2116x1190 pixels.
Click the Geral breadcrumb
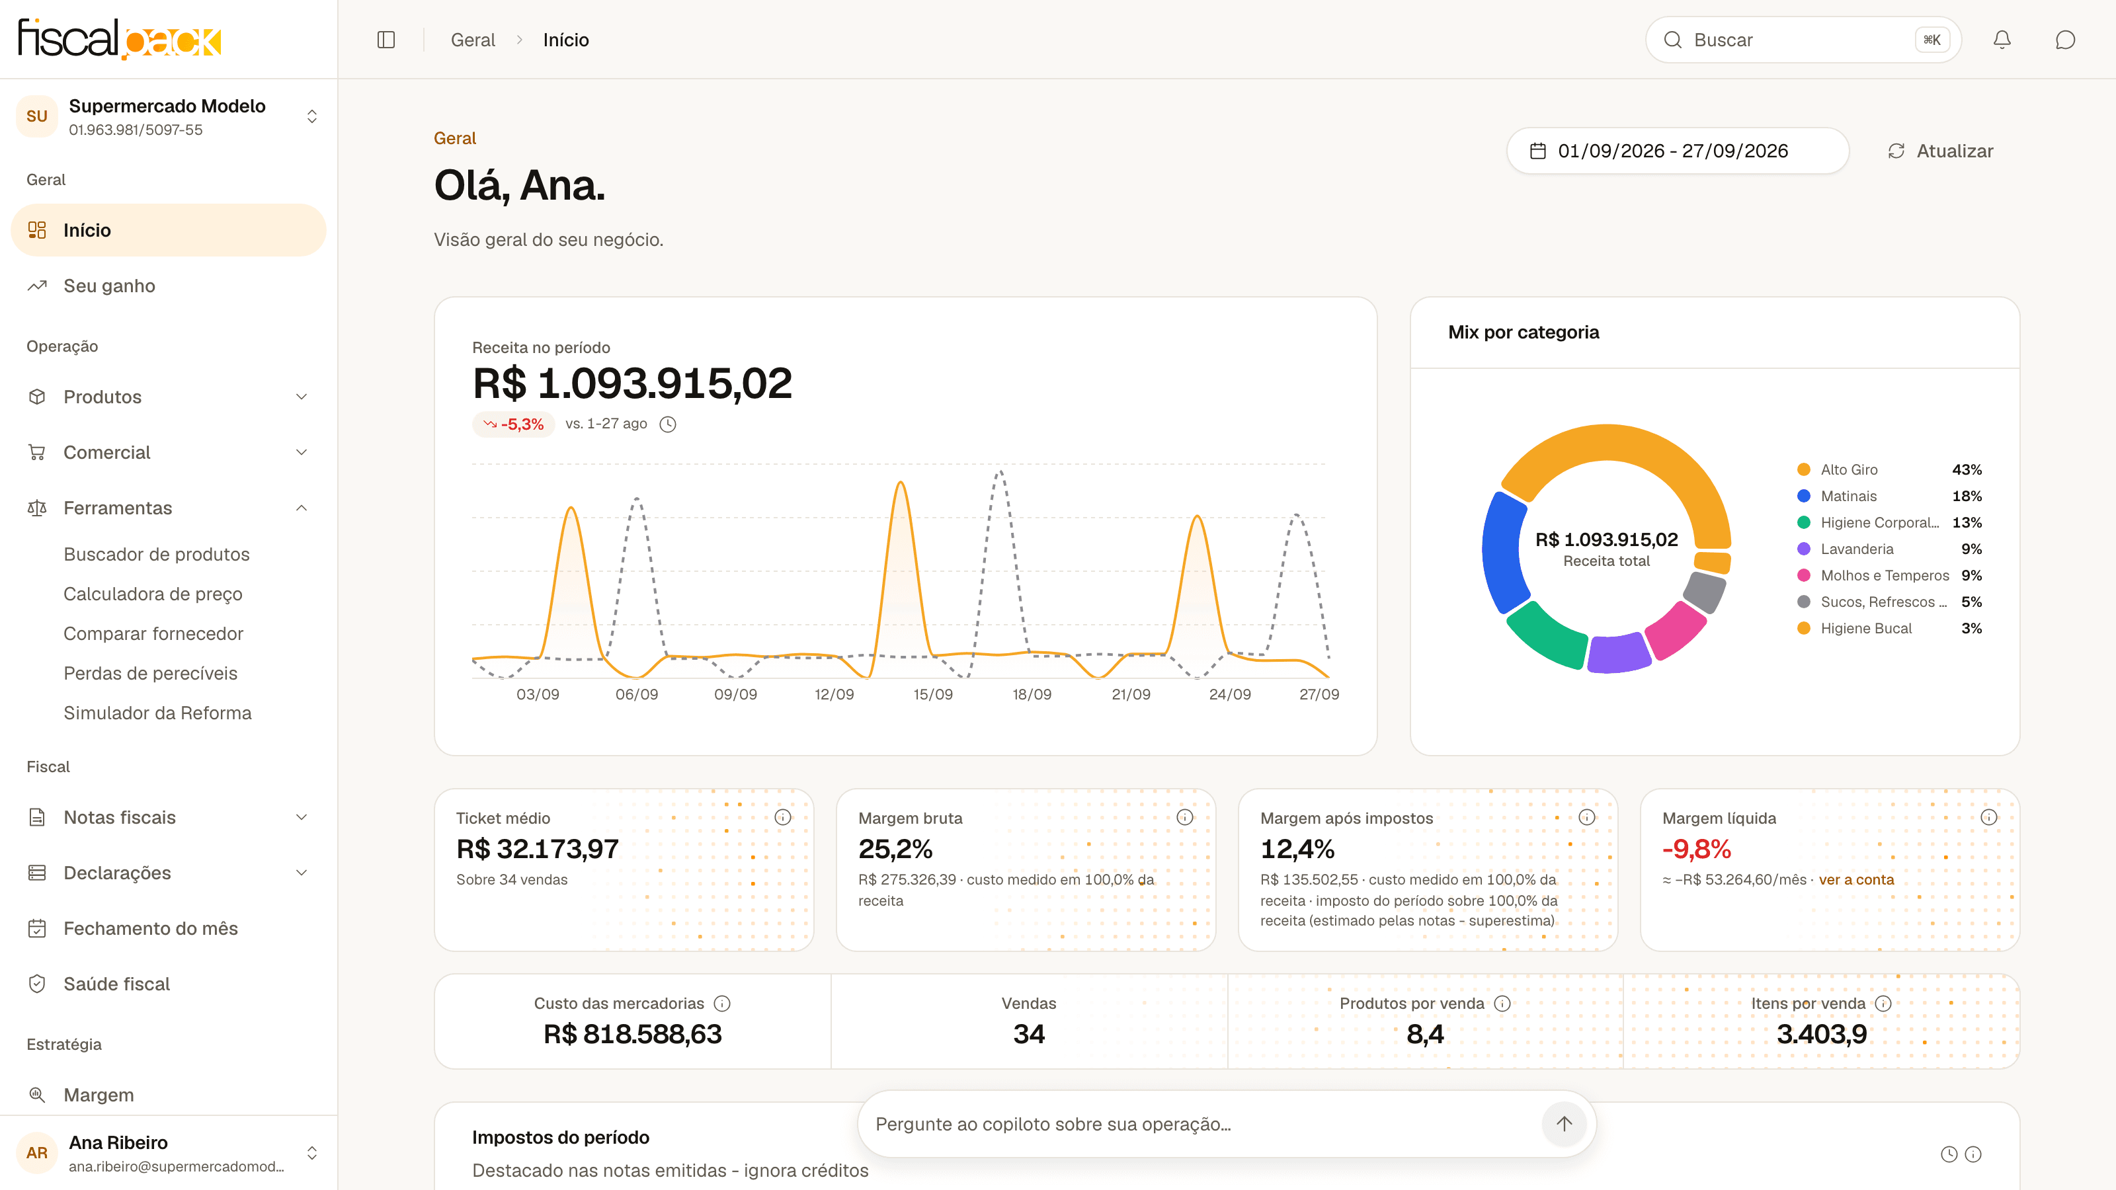[472, 40]
